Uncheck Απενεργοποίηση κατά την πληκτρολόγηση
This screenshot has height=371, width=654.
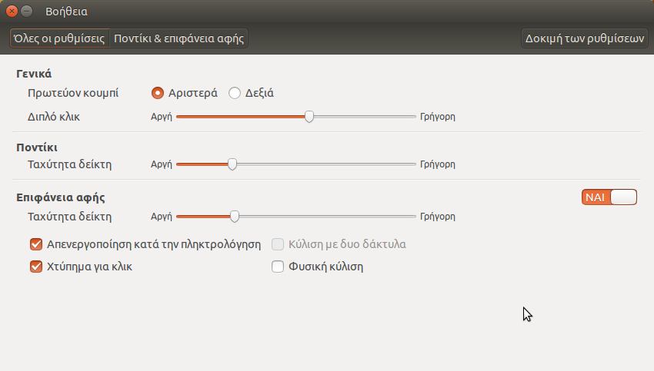(x=35, y=244)
